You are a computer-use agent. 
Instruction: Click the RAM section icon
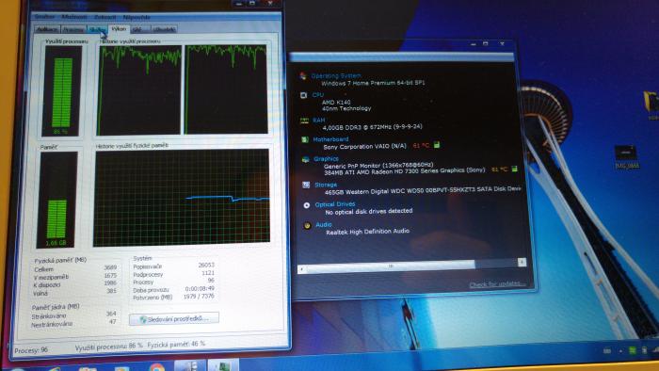pos(304,121)
